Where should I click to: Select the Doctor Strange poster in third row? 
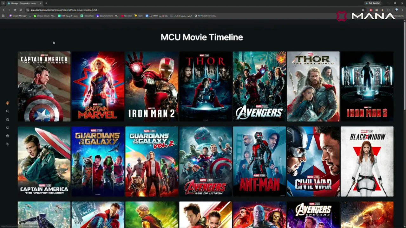98,215
